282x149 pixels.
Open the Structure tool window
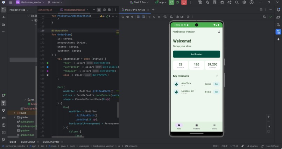pyautogui.click(x=3, y=24)
